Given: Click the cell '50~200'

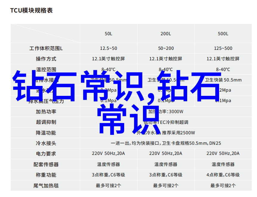Looking at the screenshot, I should point(166,48).
